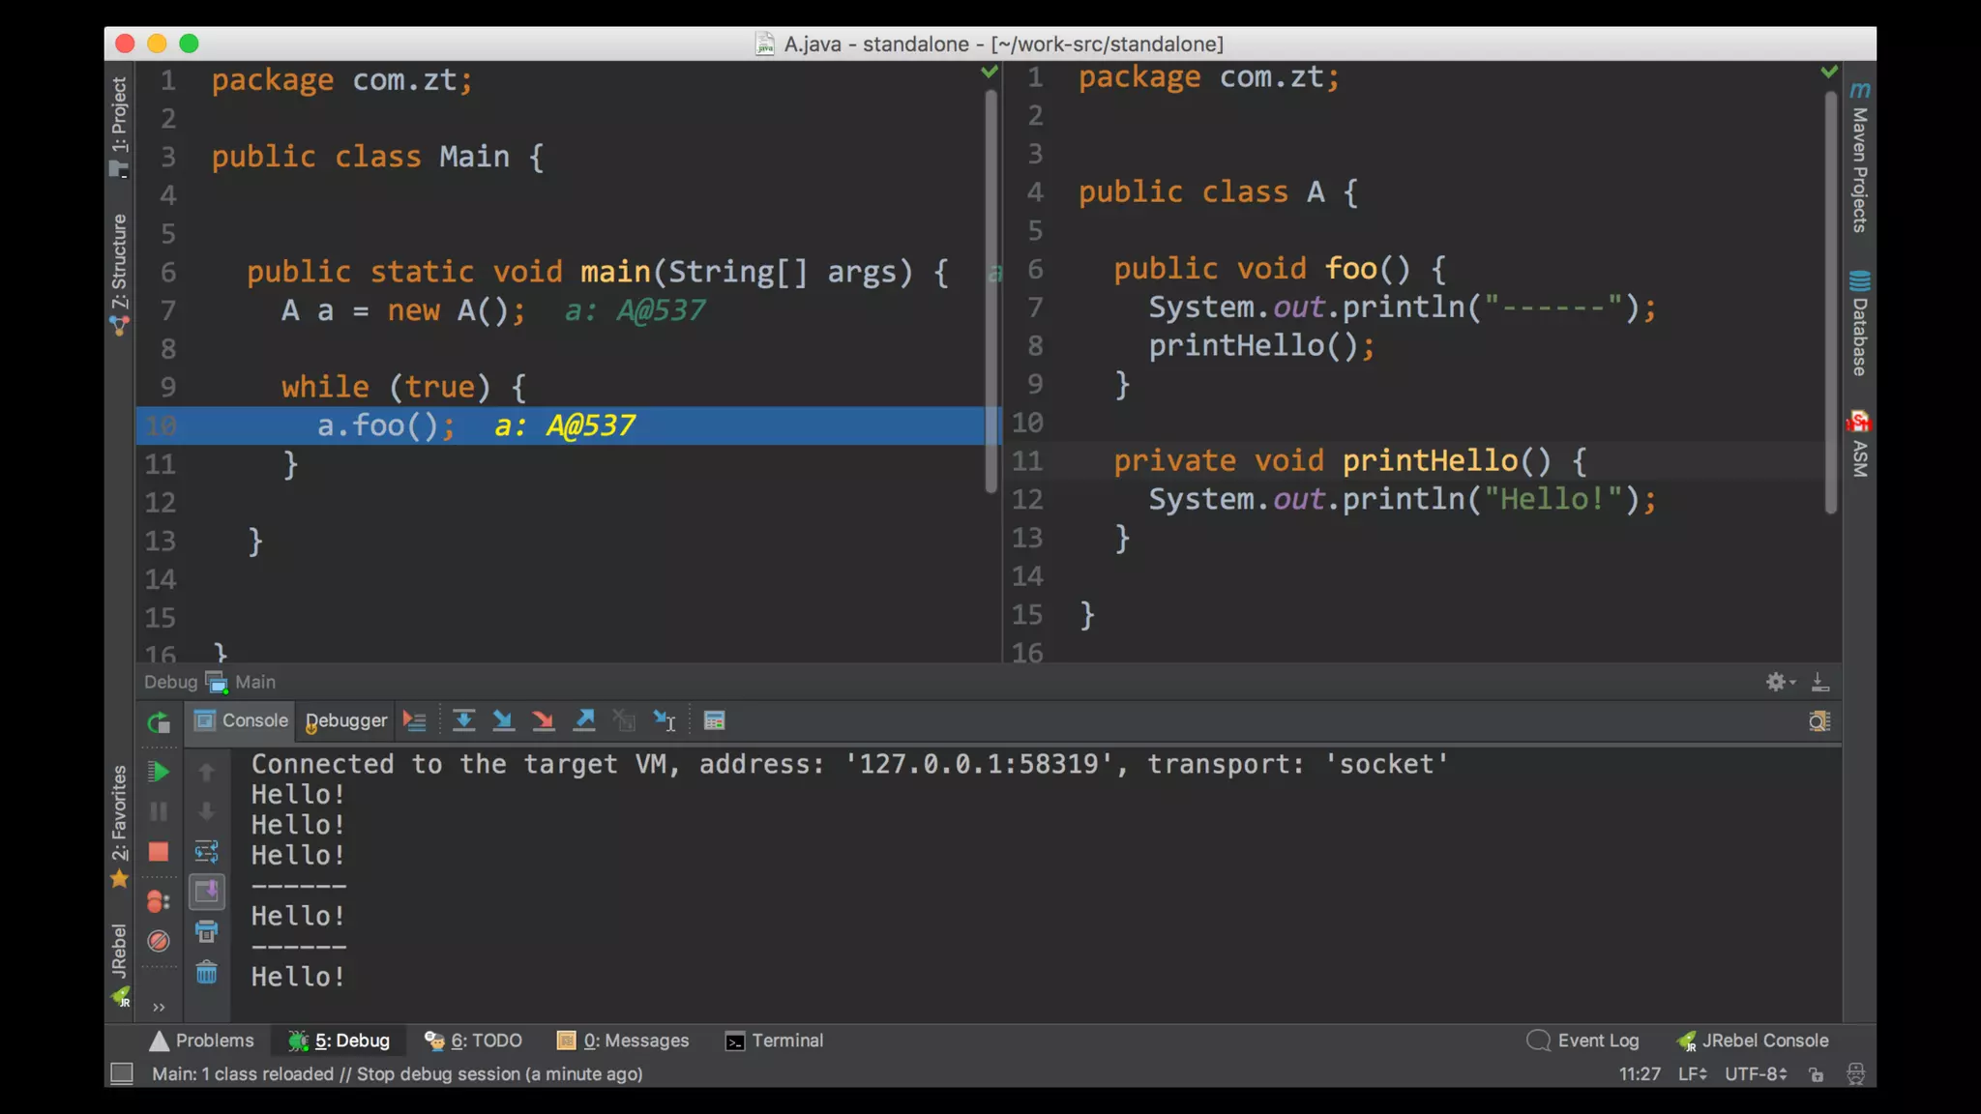The height and width of the screenshot is (1114, 1981).
Task: Stop the debug session with red square
Action: (159, 852)
